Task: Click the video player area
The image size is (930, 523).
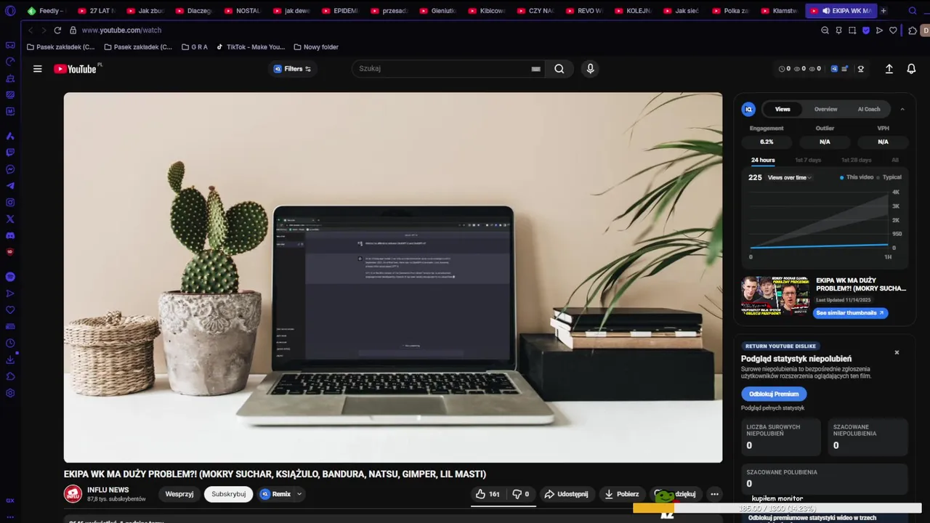Action: [x=393, y=277]
